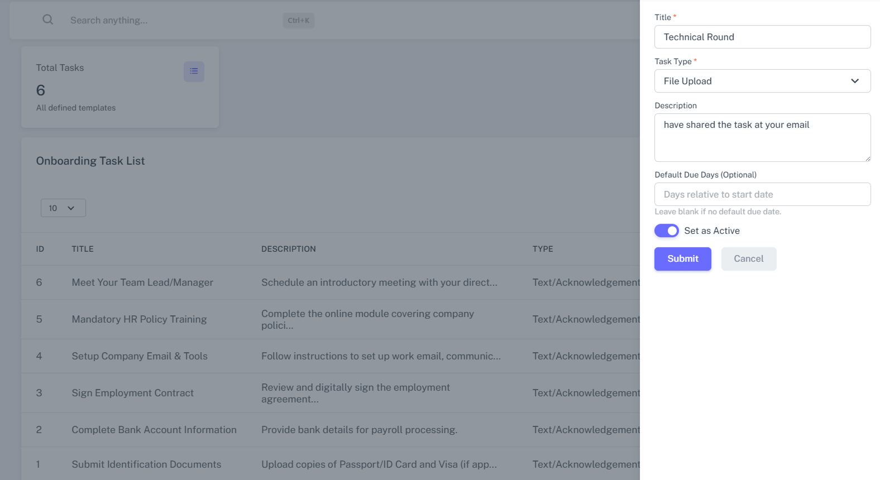
Task: Click the ID column header
Action: (x=40, y=249)
